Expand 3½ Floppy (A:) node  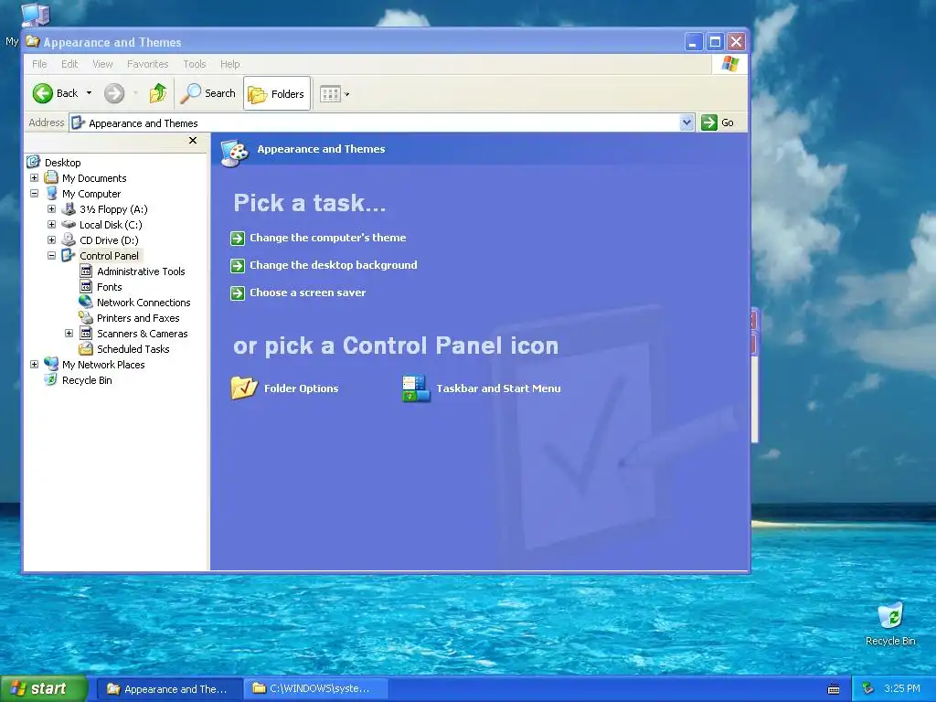coord(51,209)
